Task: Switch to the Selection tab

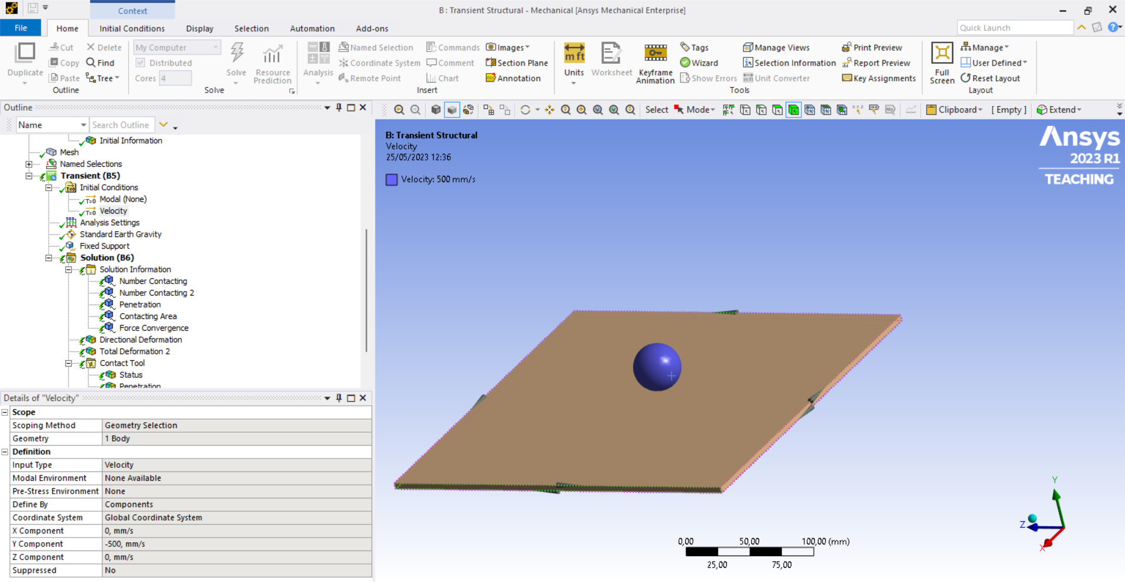Action: coord(251,28)
